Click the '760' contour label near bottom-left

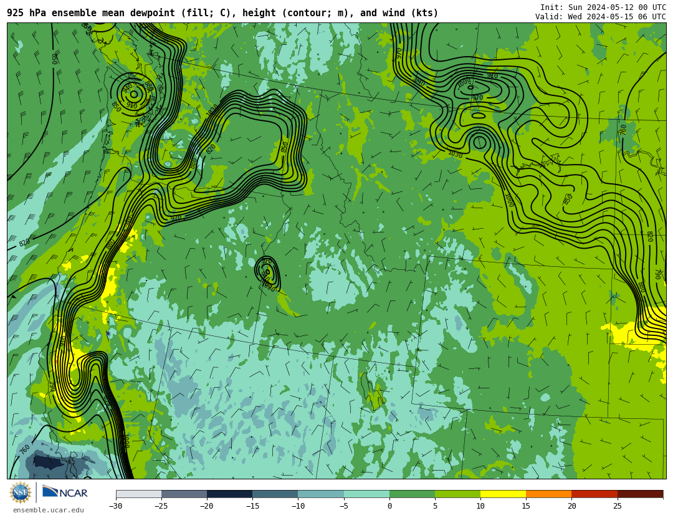(x=24, y=449)
